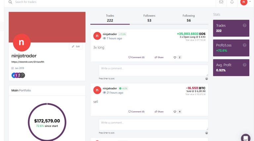Click the eye icon beside '7 hours ago'
Viewport: 254px width, 141px height.
(104, 38)
